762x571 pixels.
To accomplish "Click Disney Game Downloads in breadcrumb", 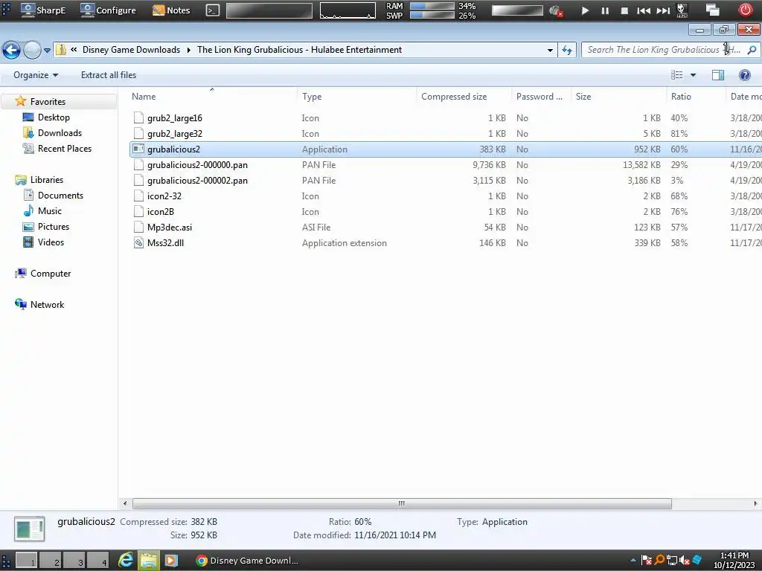I will pyautogui.click(x=131, y=50).
